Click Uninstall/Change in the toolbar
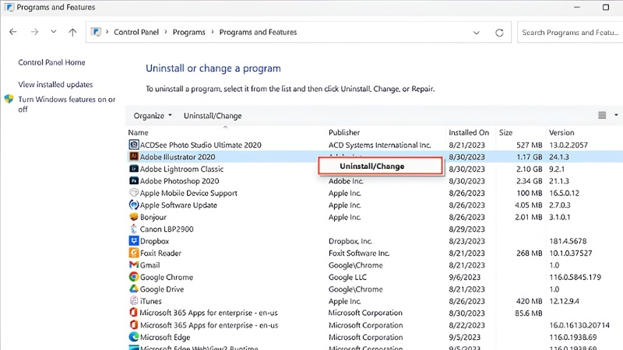This screenshot has height=350, width=623. pyautogui.click(x=213, y=115)
